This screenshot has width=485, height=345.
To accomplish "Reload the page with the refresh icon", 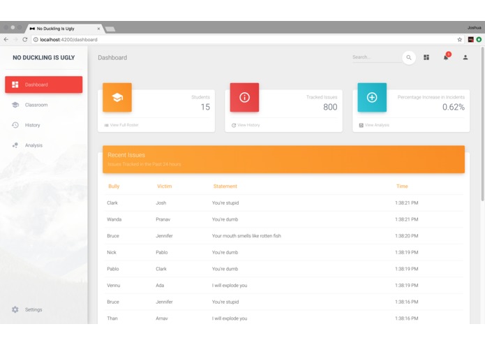I will pos(25,40).
